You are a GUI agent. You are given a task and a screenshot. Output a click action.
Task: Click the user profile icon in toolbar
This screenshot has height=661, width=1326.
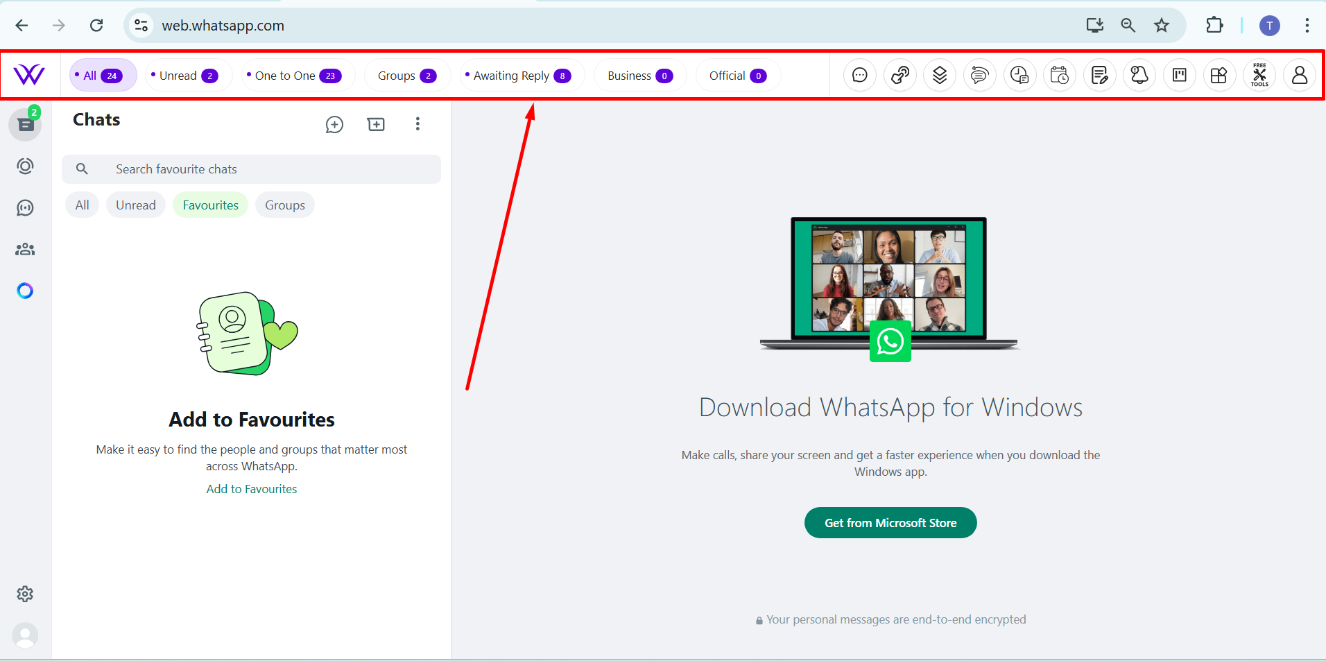(x=1300, y=75)
